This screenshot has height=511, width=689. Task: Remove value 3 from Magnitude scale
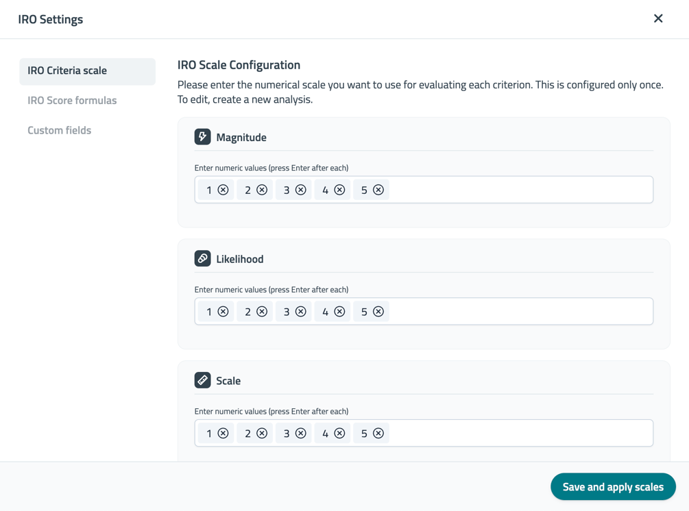[300, 190]
